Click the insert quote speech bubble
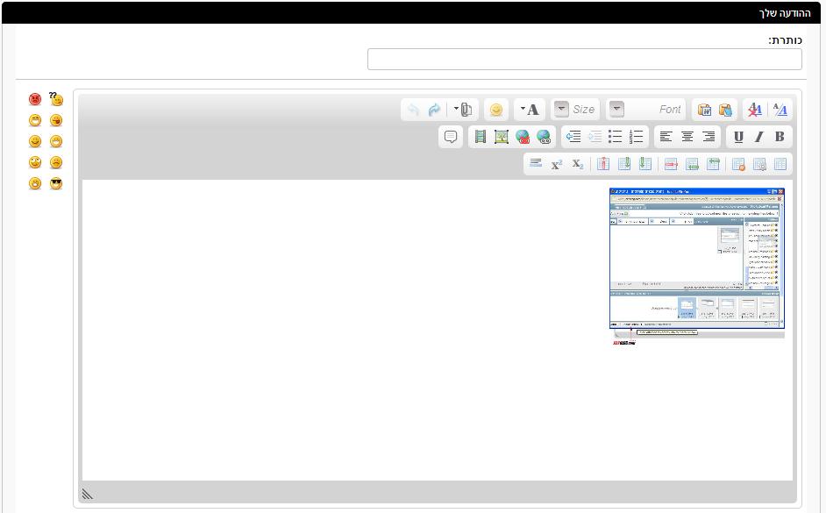 coord(451,137)
